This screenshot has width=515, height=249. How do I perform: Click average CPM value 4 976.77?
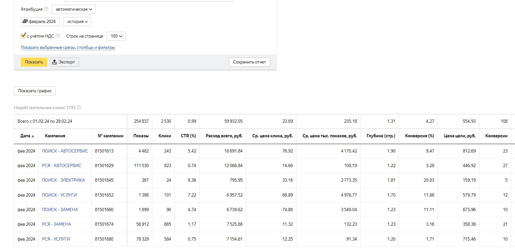pos(349,195)
